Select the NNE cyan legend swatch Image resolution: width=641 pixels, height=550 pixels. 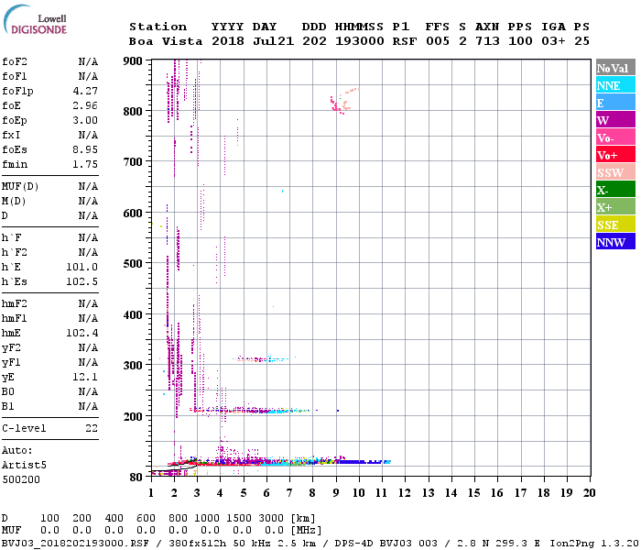point(615,85)
